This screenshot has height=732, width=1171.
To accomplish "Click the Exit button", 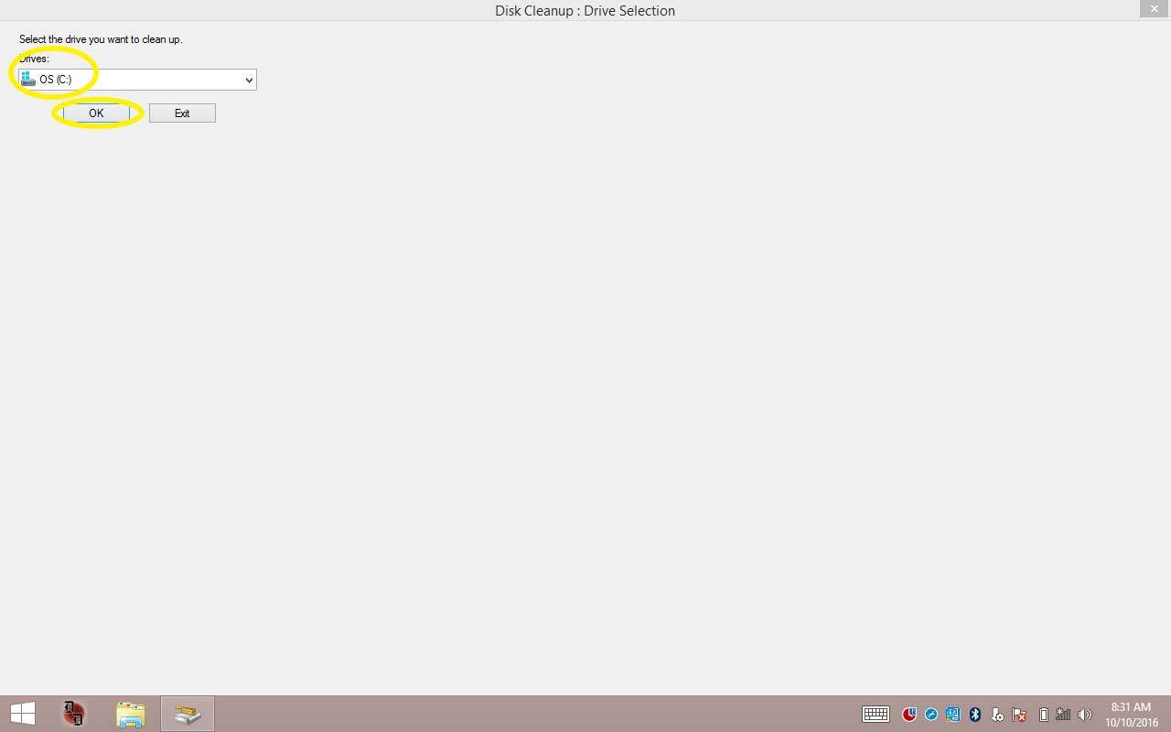I will [x=182, y=113].
